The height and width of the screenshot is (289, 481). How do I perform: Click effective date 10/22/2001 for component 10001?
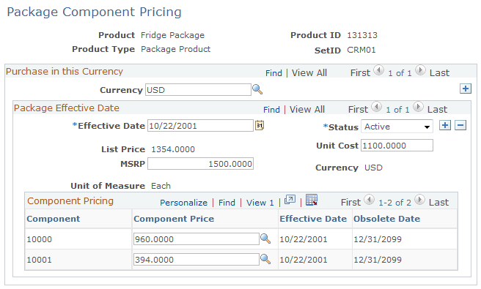304,260
